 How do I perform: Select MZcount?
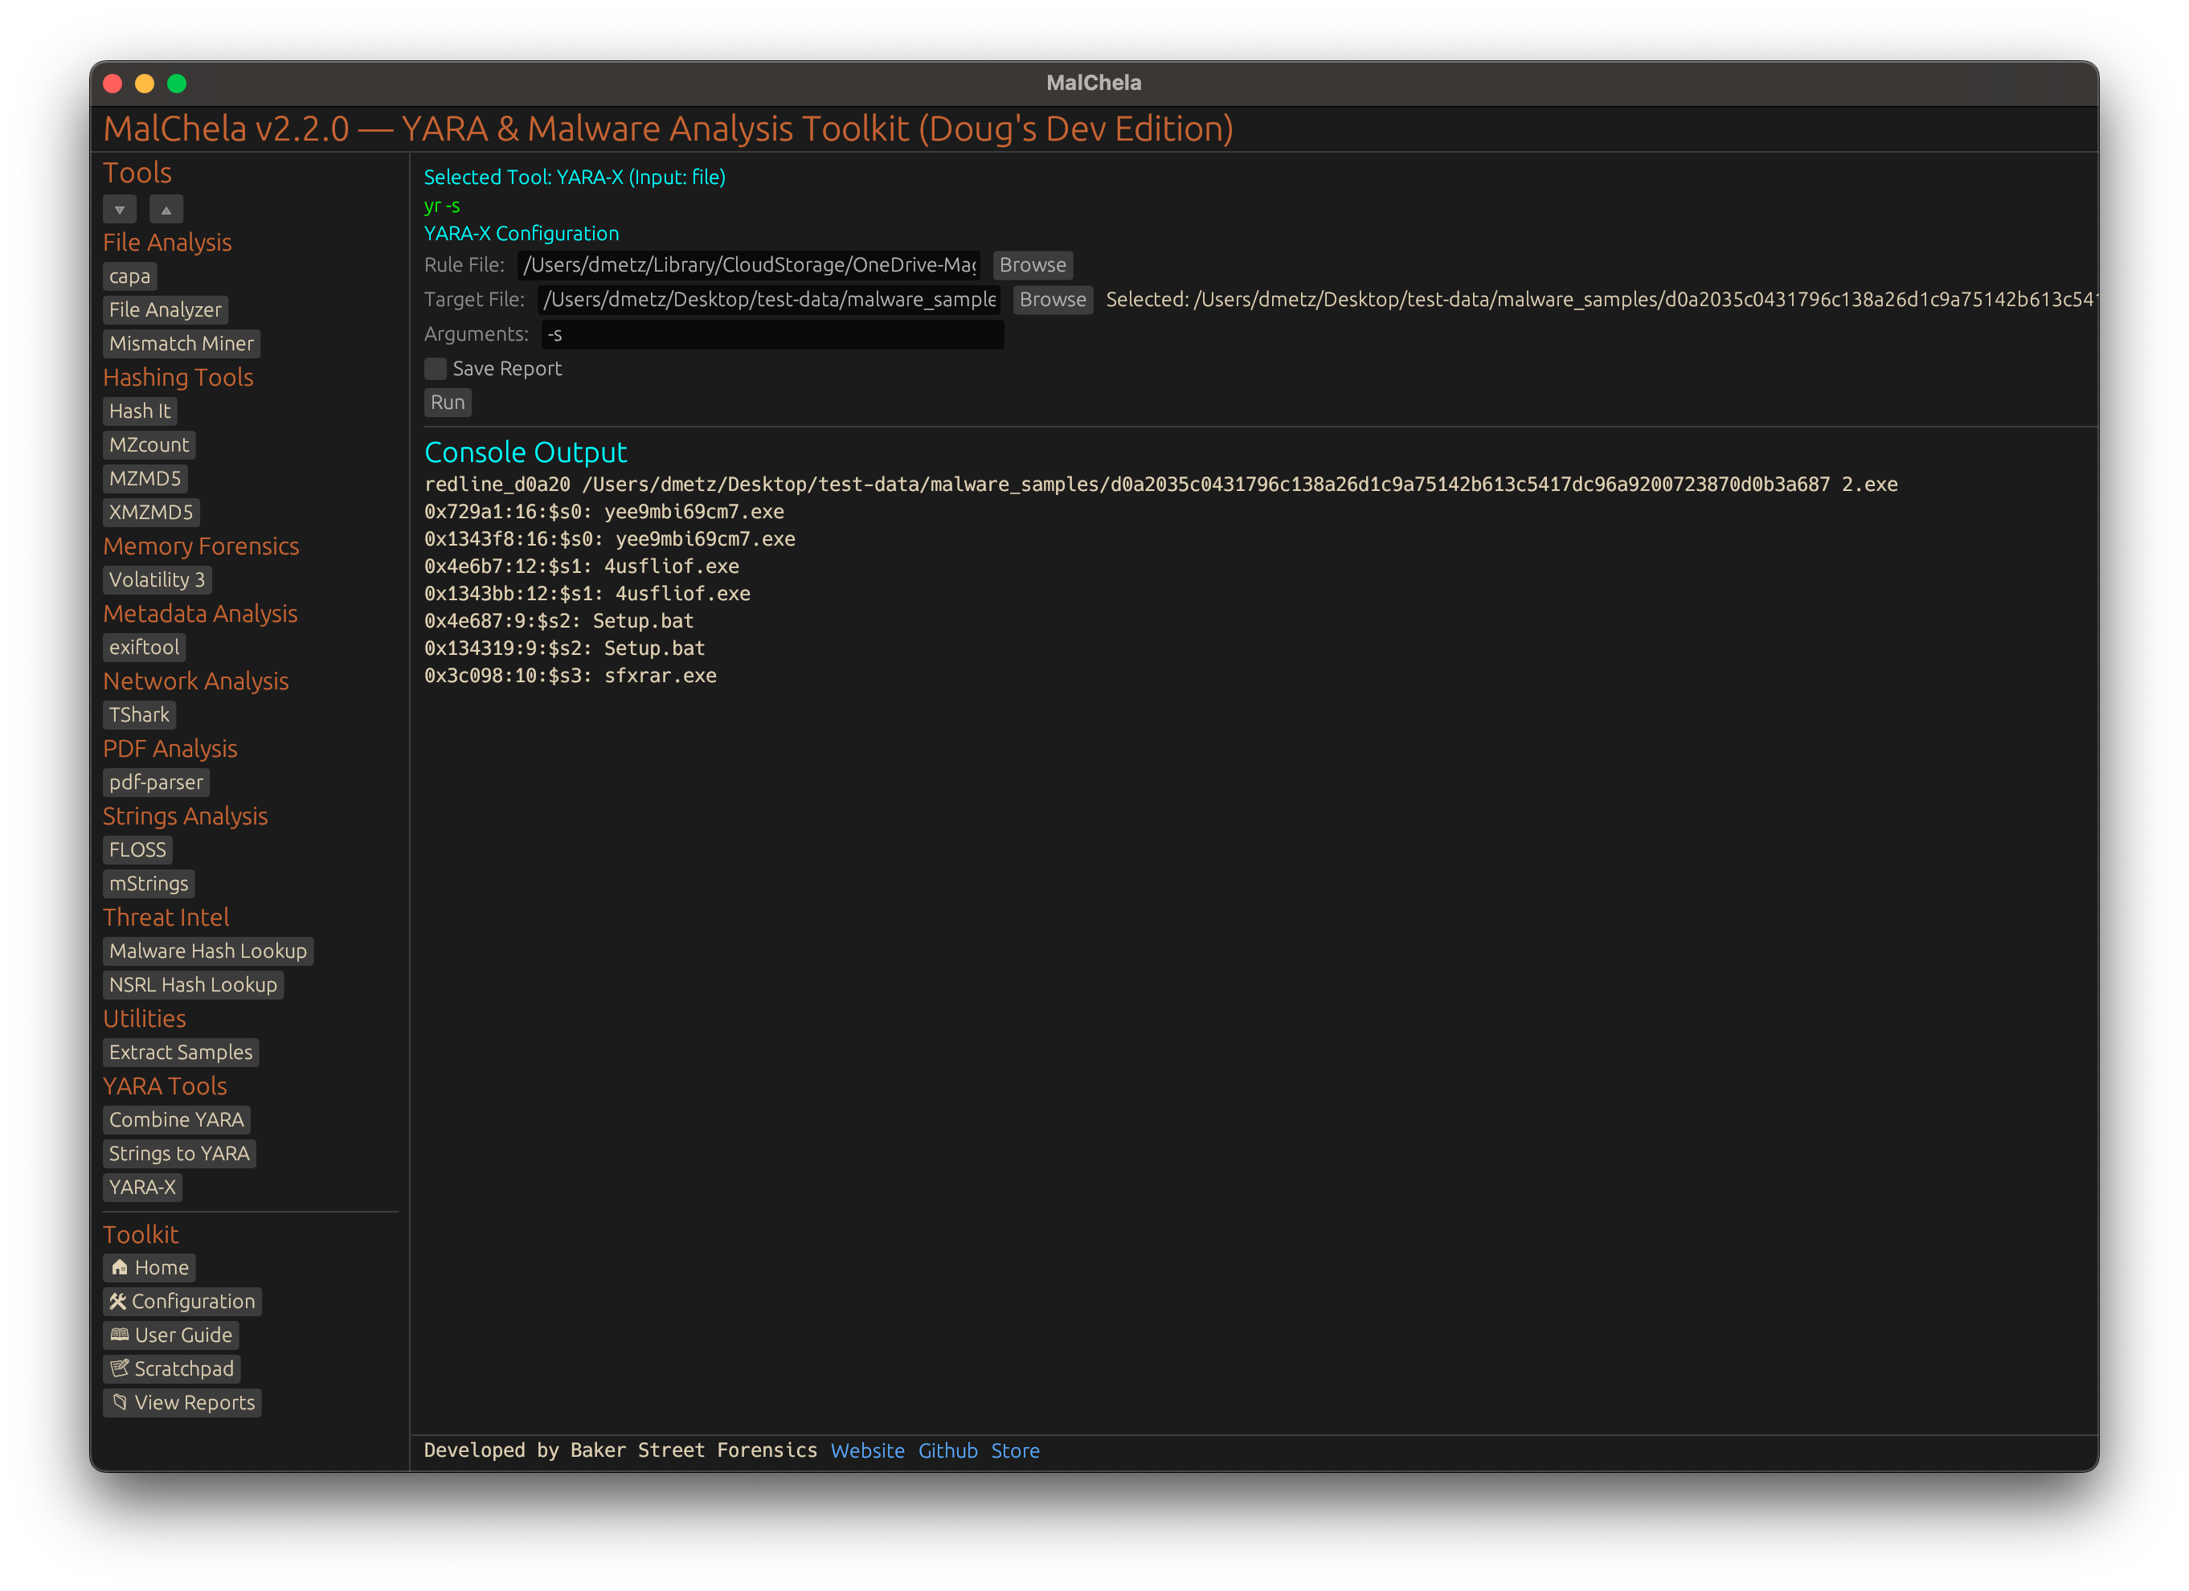click(x=149, y=446)
